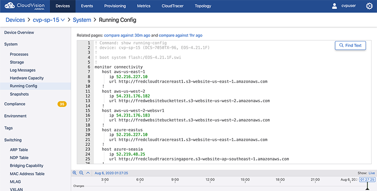Click the host aws-us-east-1 line
Screen dimensions: 377x191
coord(123,72)
